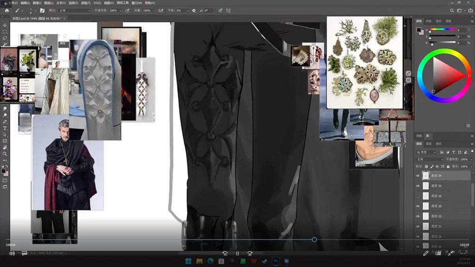Screen dimensions: 475x267
Task: Show hidden layer 图层 16
Action: click(418, 196)
